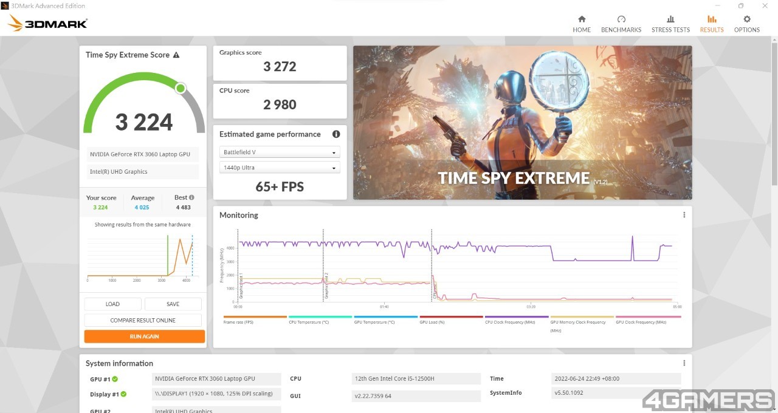Click the GUI version v2.22.7359 64
The width and height of the screenshot is (778, 413).
pyautogui.click(x=416, y=396)
